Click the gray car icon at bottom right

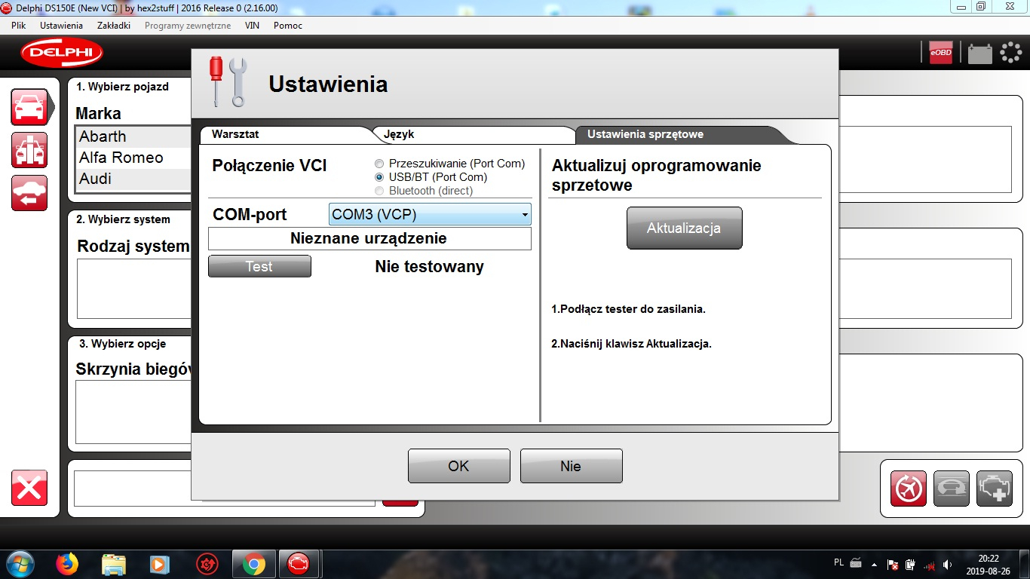click(952, 489)
